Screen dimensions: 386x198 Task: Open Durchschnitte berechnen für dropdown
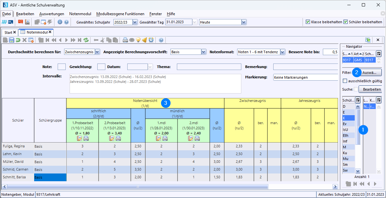coord(98,52)
